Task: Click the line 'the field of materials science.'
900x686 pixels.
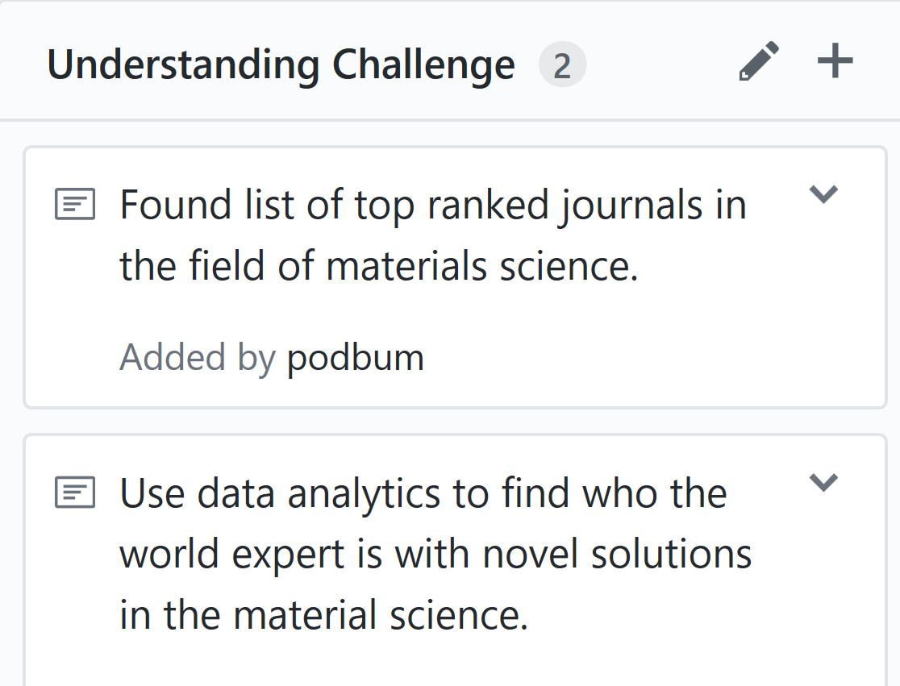Action: (379, 266)
